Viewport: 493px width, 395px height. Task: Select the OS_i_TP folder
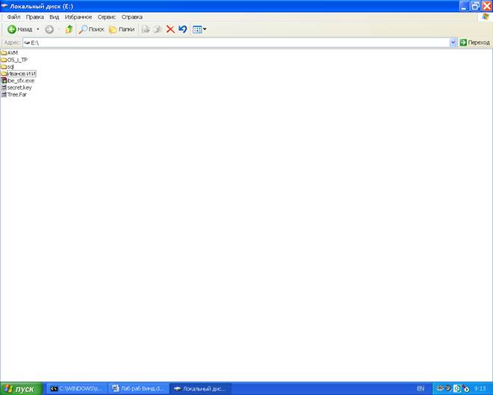14,60
